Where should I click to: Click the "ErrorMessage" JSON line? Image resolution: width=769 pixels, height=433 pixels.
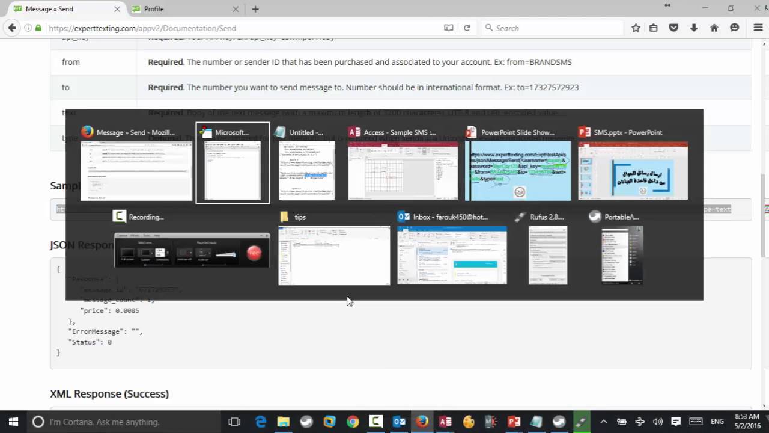pos(105,331)
